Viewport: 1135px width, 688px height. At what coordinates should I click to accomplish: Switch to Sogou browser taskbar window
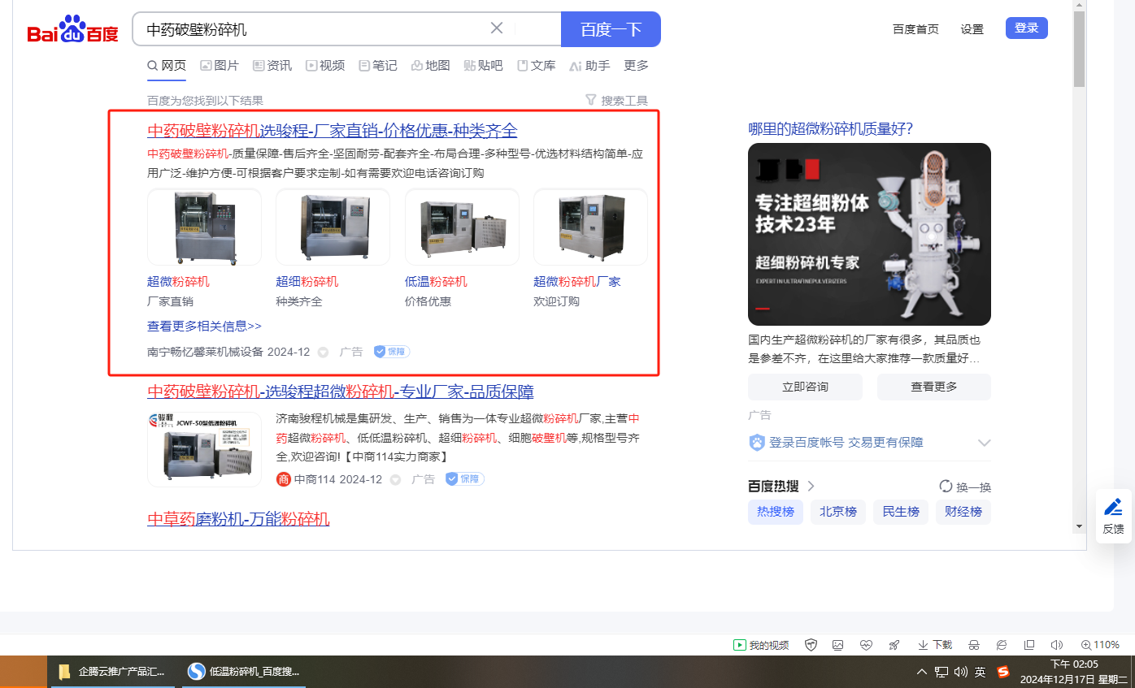click(244, 672)
